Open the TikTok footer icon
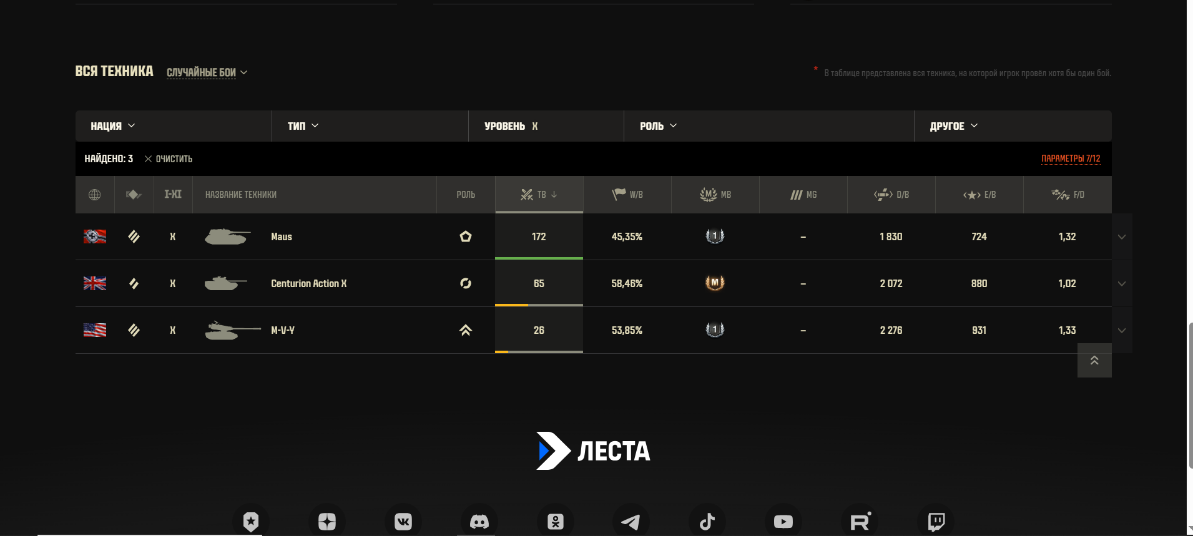1193x536 pixels. [x=707, y=521]
